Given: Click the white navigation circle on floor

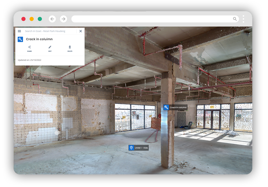Looking at the screenshot, I should (57, 132).
